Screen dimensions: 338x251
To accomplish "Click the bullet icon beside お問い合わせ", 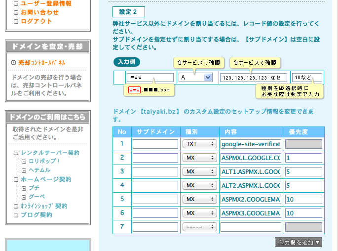I will point(16,12).
